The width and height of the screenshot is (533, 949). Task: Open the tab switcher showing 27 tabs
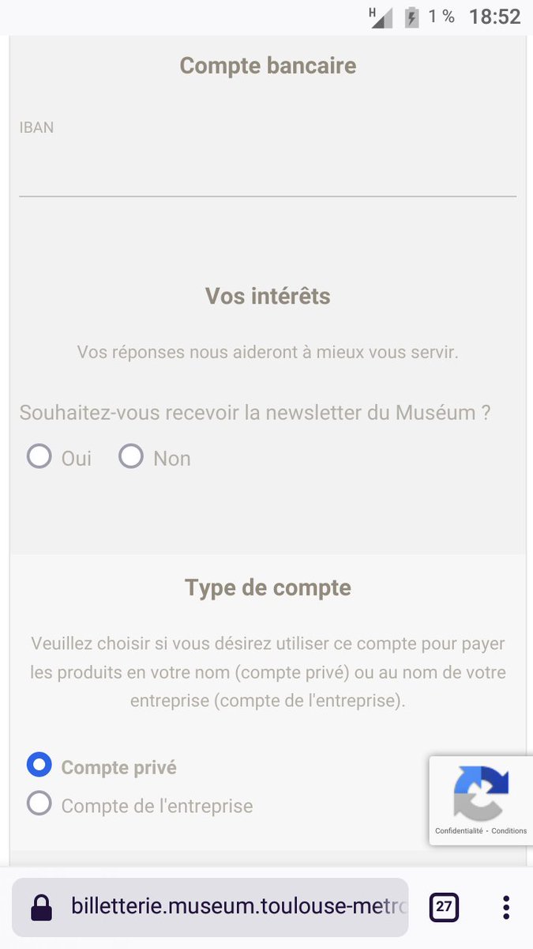point(444,907)
